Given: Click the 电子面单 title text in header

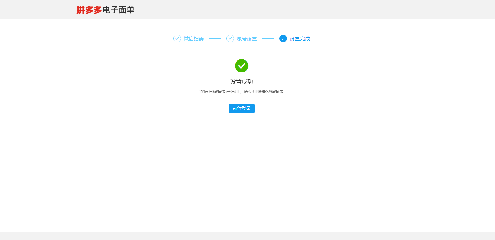Looking at the screenshot, I should click(119, 10).
